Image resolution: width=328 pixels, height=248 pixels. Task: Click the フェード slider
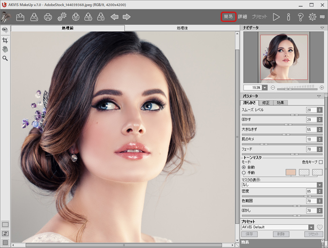(282, 154)
